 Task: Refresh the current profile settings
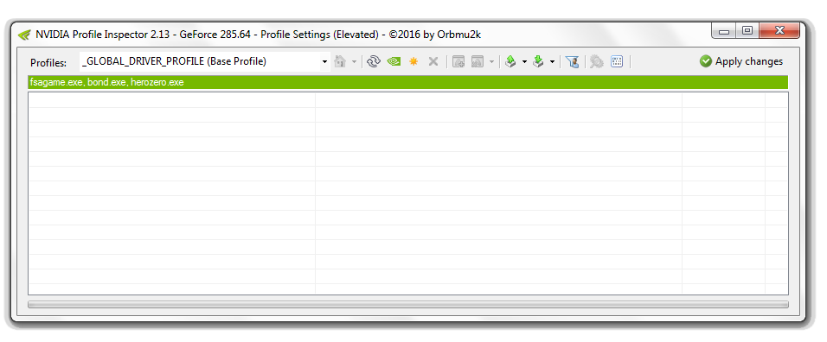coord(374,61)
